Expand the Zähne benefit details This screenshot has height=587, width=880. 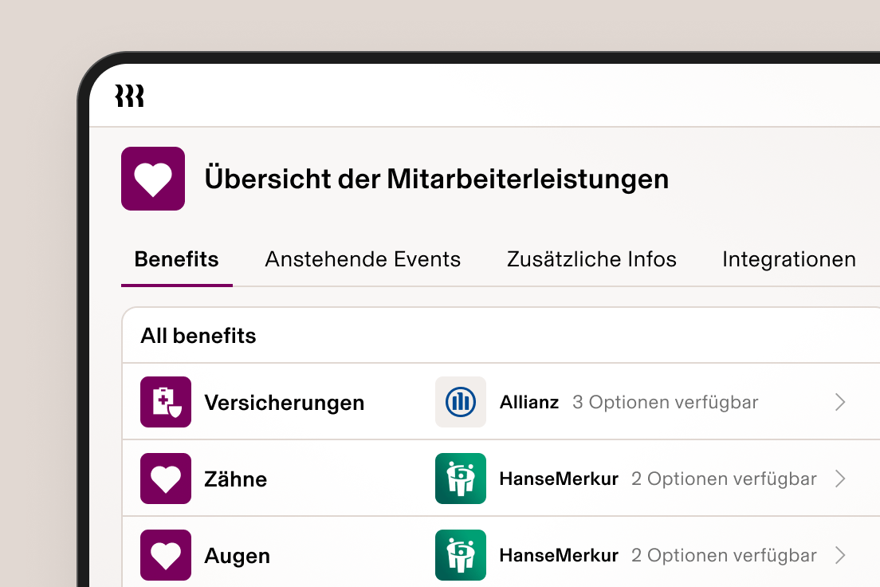coord(840,479)
